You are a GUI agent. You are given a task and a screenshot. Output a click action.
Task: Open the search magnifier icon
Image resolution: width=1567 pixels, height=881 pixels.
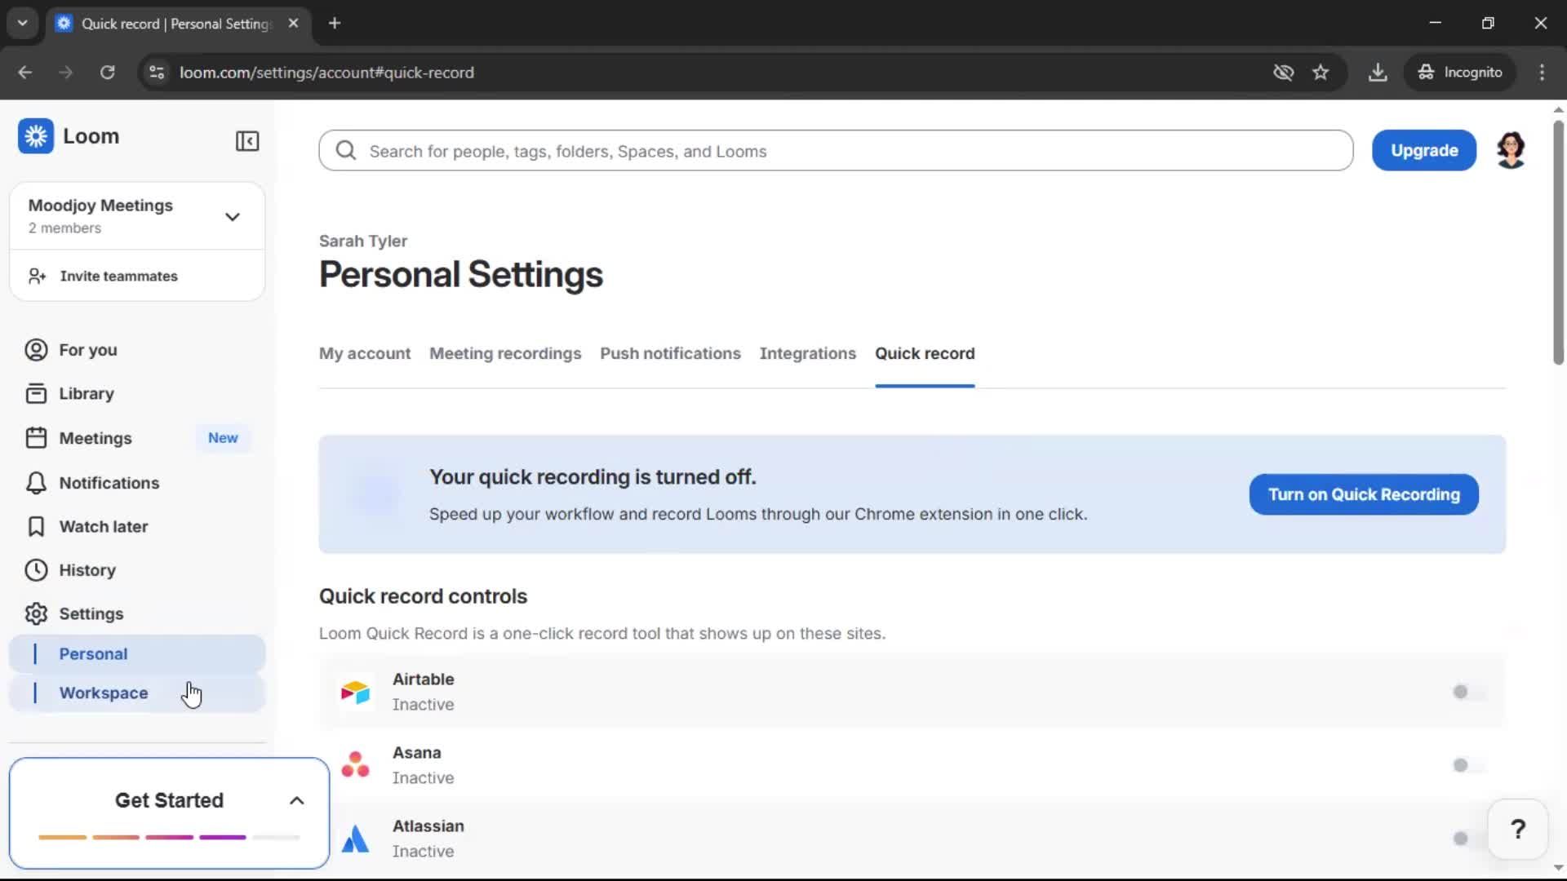pos(345,151)
